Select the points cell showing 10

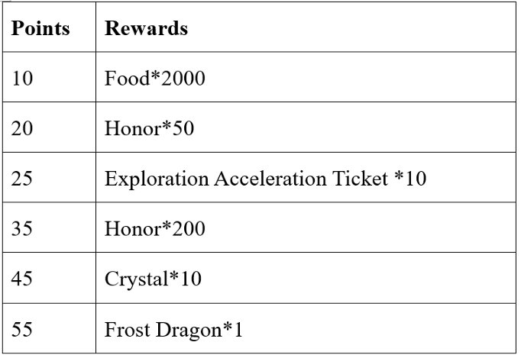pyautogui.click(x=23, y=79)
